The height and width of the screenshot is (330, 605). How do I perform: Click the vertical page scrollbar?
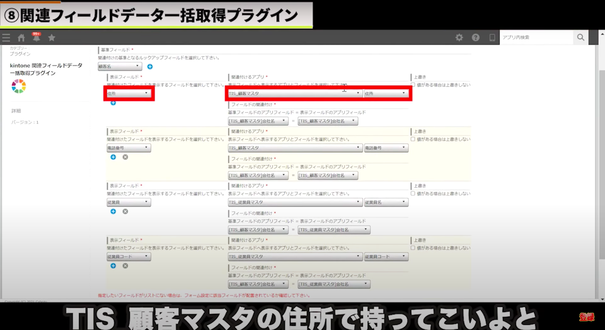tap(601, 168)
